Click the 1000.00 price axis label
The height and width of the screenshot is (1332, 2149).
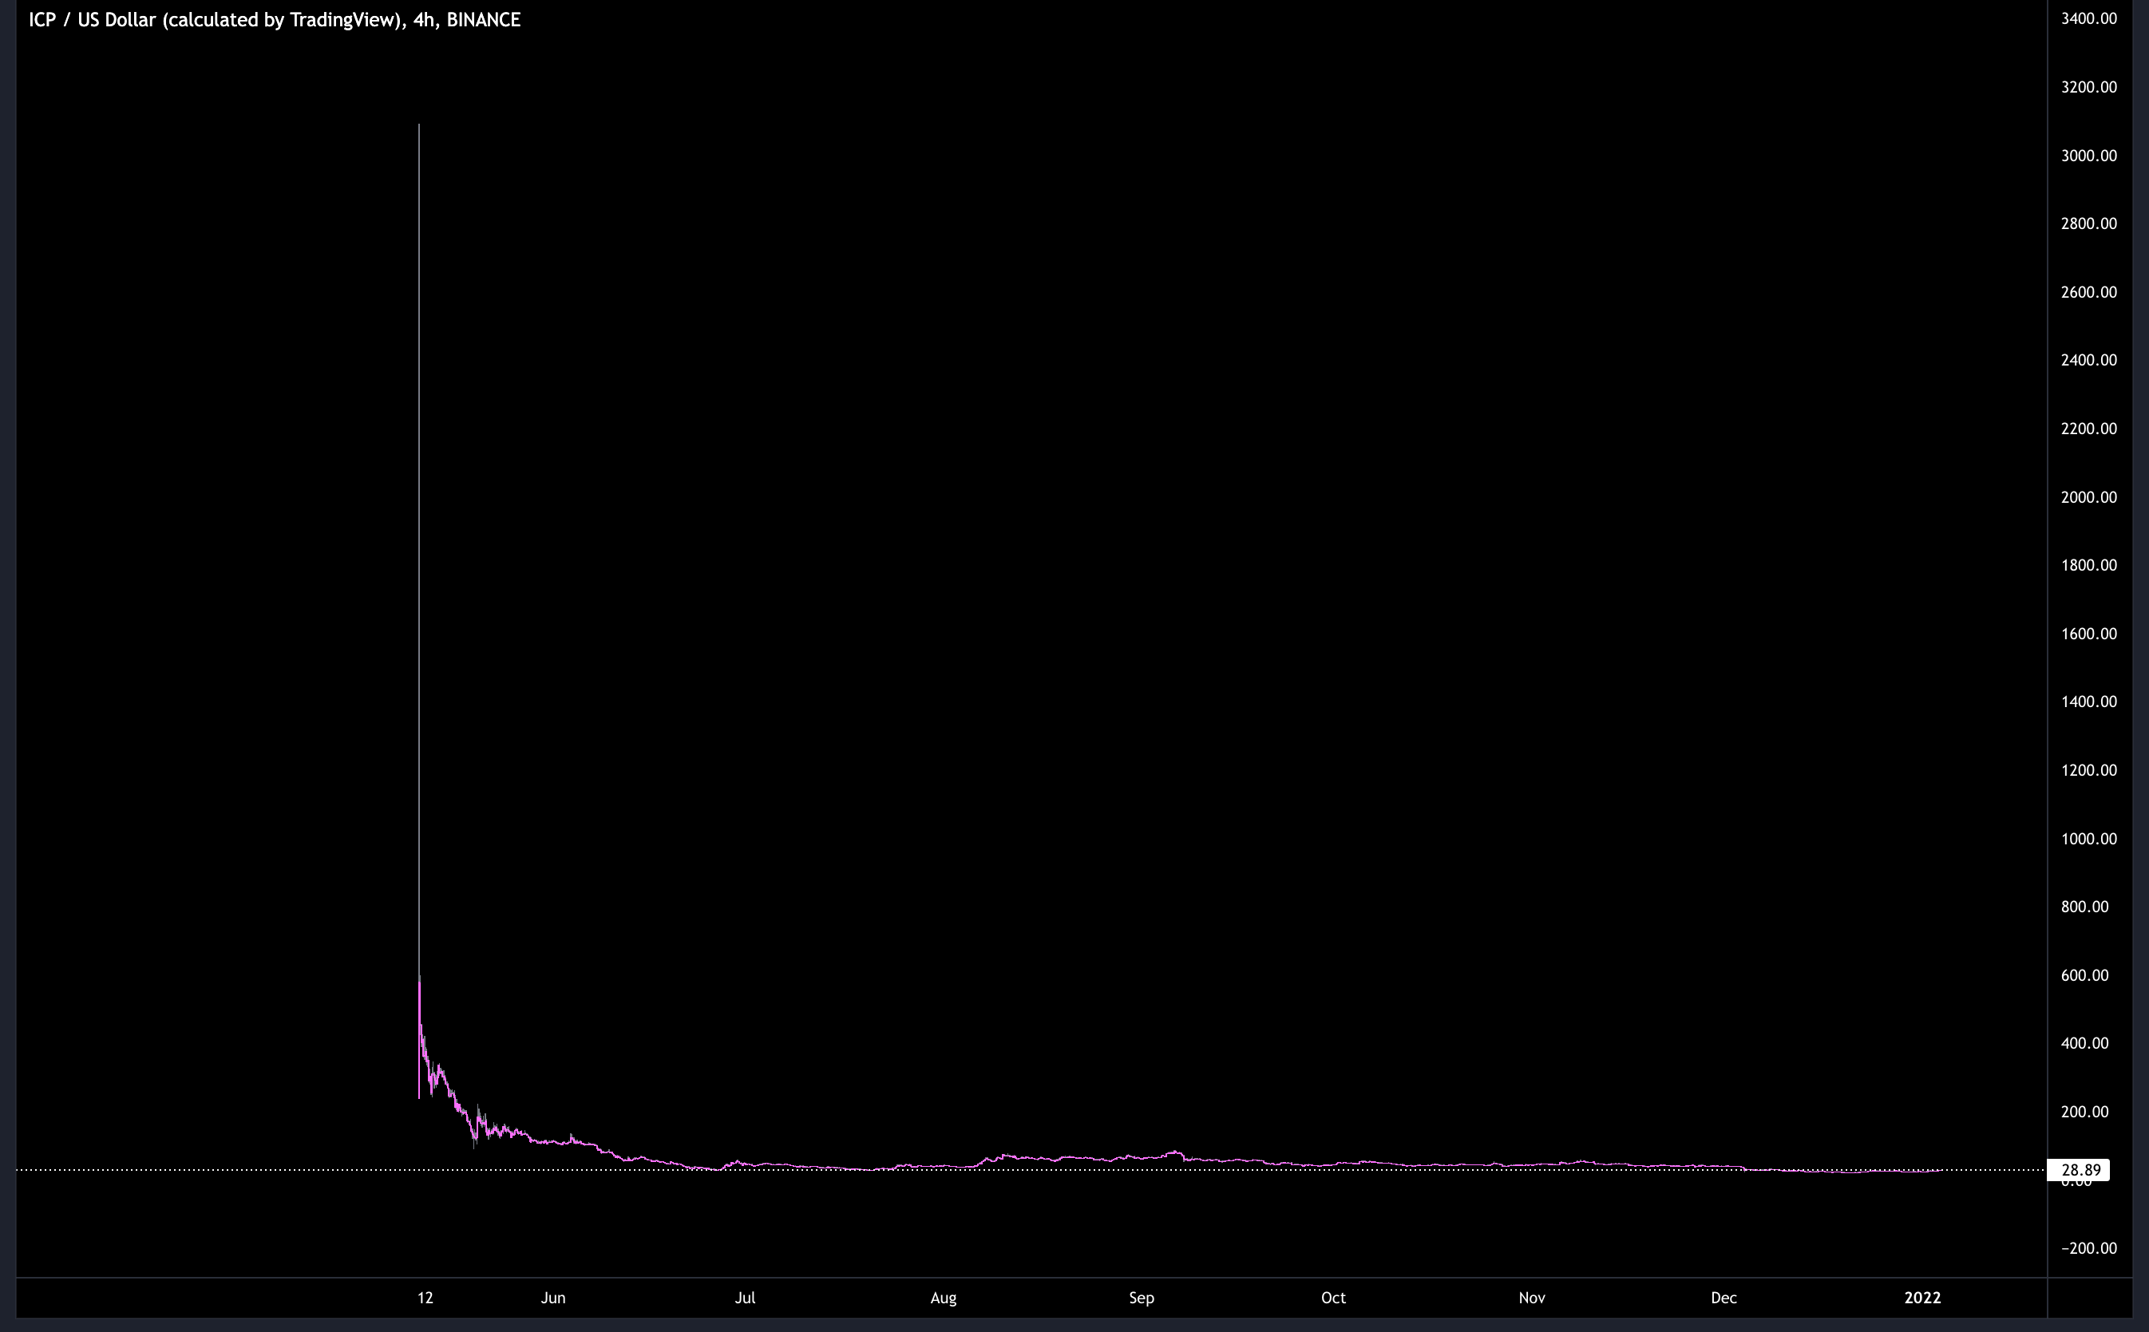click(2088, 839)
